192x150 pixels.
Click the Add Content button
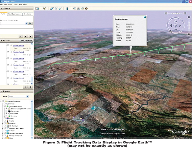26,41
